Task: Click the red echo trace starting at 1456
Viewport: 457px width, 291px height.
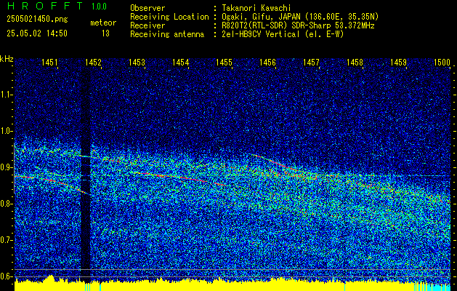Action: point(275,162)
